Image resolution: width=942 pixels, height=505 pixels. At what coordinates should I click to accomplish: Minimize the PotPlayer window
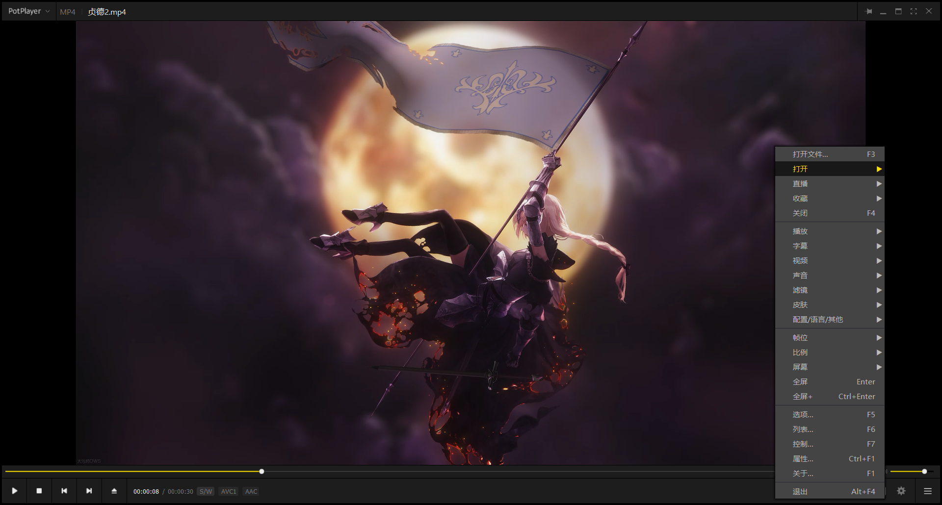point(883,11)
